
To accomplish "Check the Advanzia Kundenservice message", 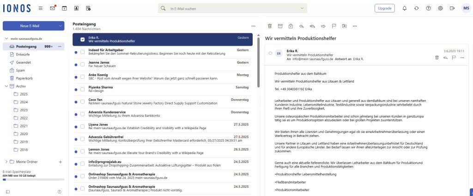I will coord(82,114).
